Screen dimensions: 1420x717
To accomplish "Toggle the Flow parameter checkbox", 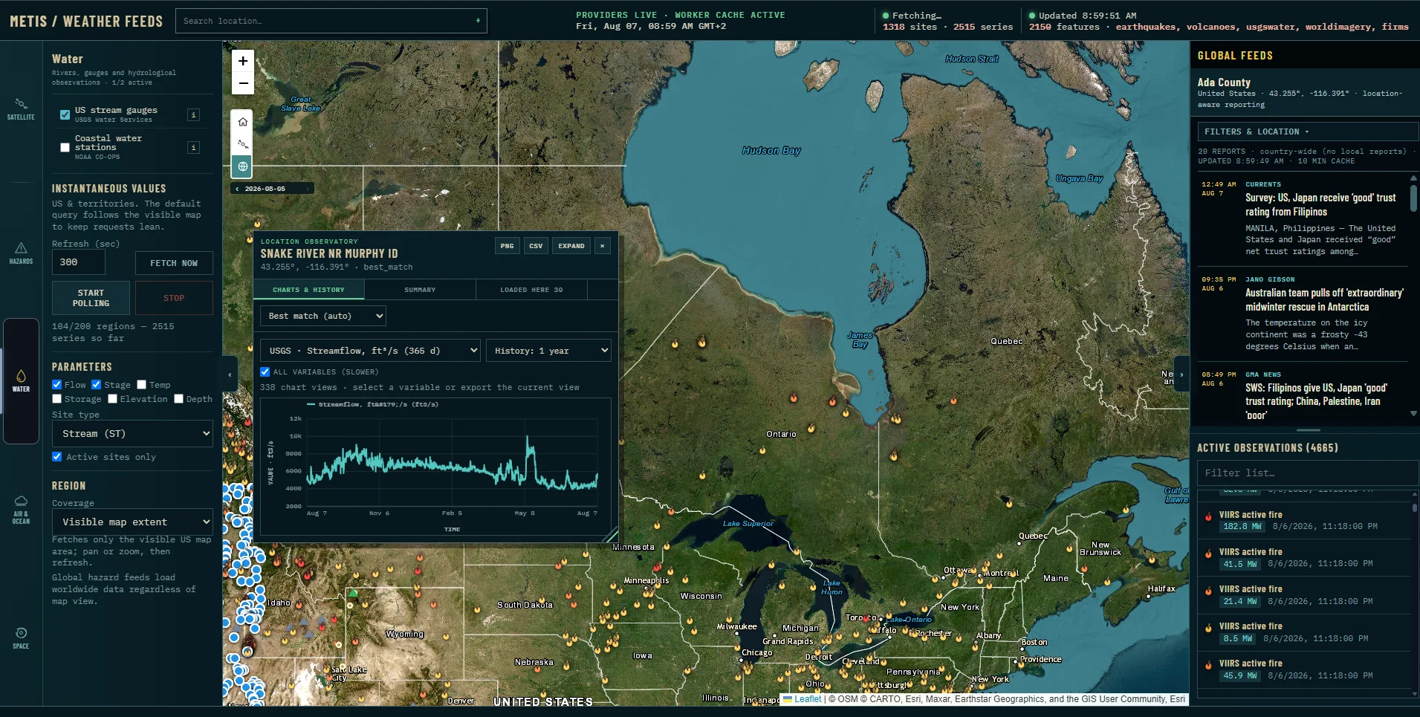I will point(56,385).
